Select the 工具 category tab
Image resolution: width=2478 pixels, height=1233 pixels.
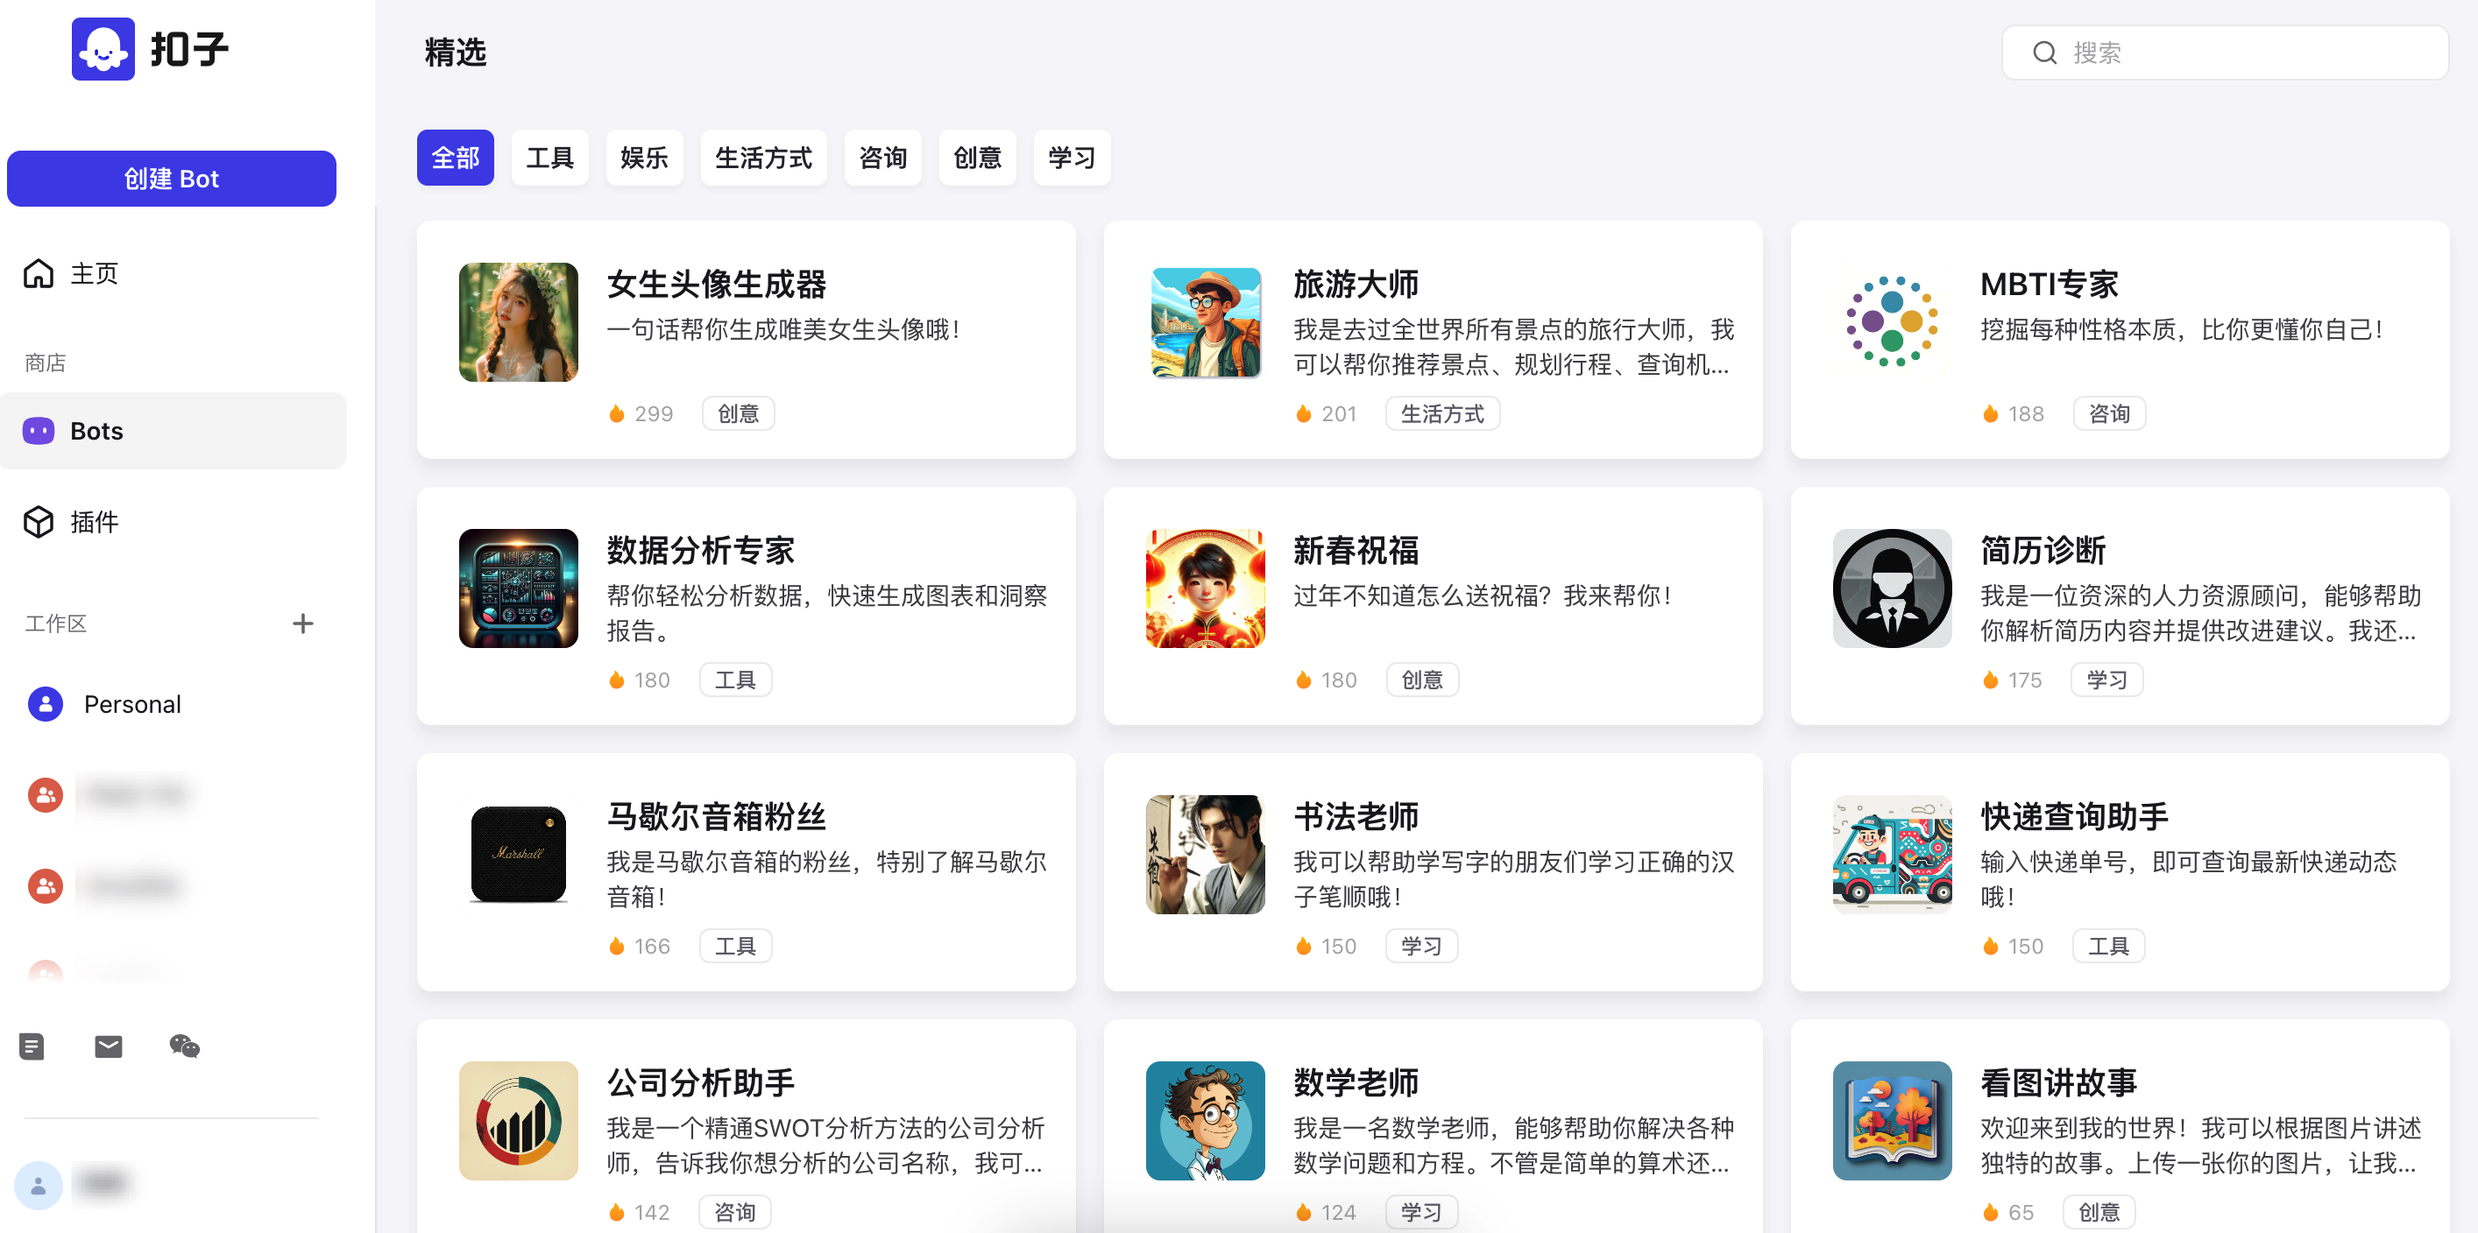549,158
